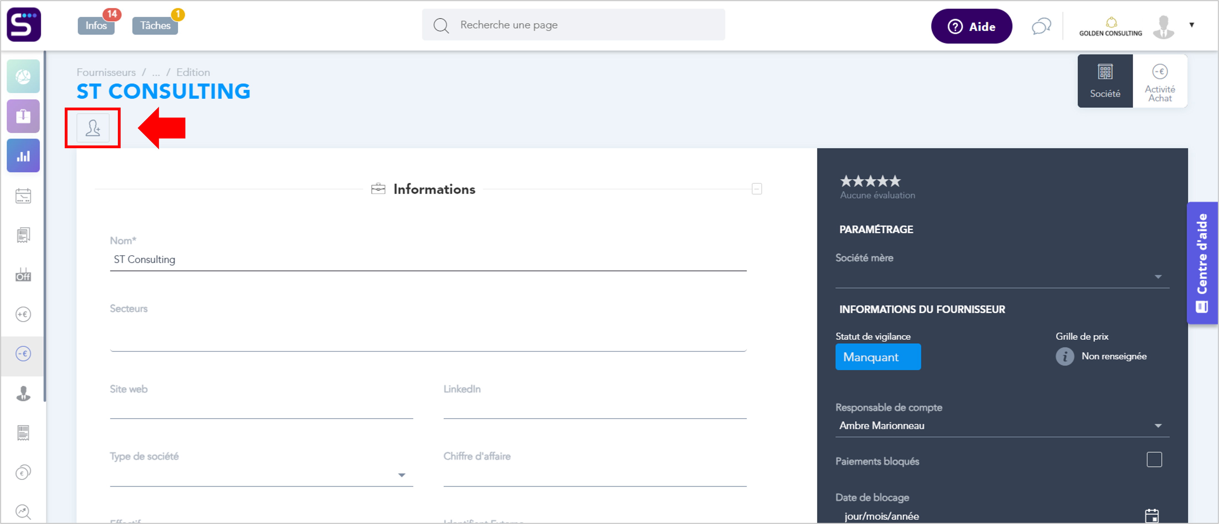Click the Golden Consulting company logo
Viewport: 1219px width, 524px height.
[x=1111, y=27]
